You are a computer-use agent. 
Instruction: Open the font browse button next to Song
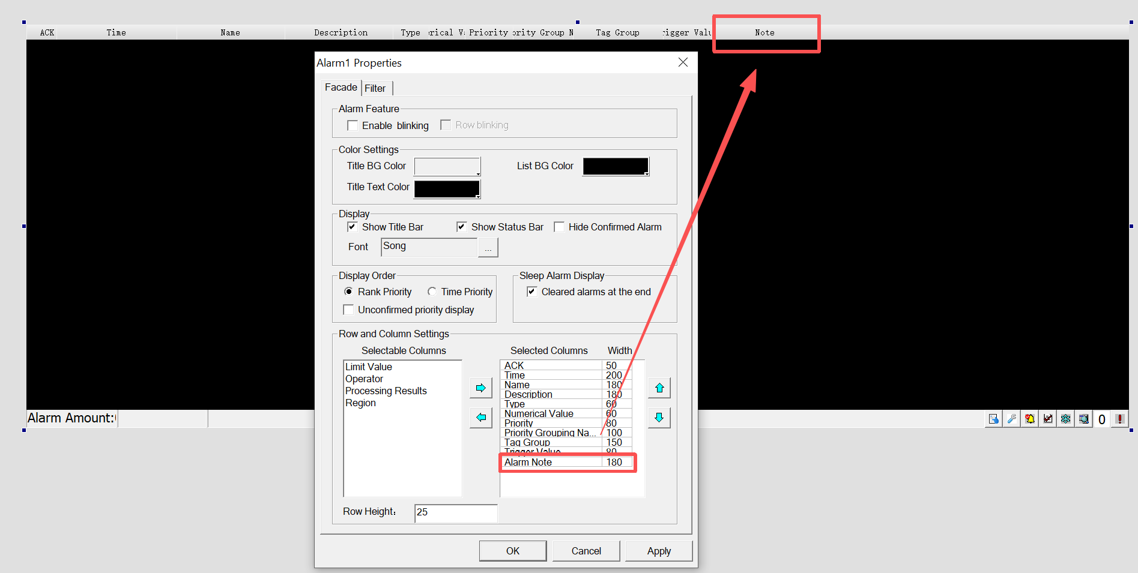tap(488, 247)
